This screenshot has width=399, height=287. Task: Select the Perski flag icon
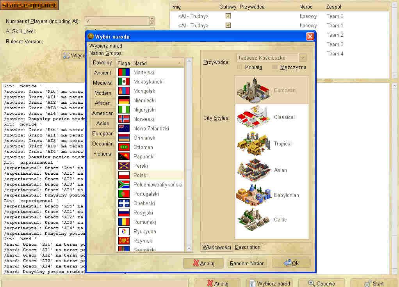[124, 166]
